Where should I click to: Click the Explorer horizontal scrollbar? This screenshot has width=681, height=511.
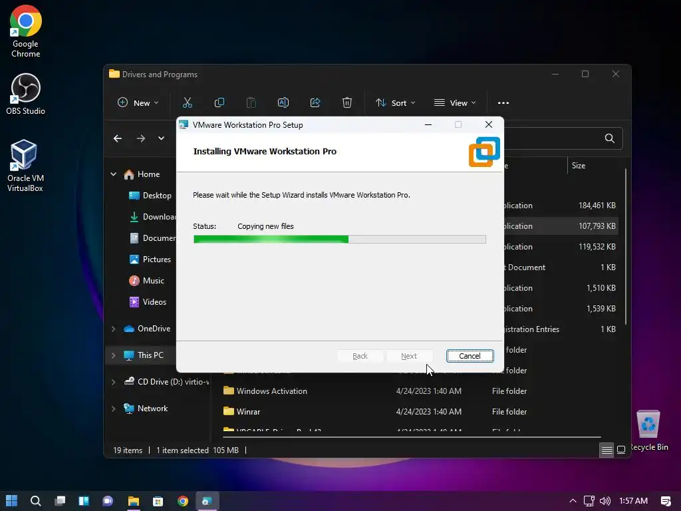coord(412,436)
